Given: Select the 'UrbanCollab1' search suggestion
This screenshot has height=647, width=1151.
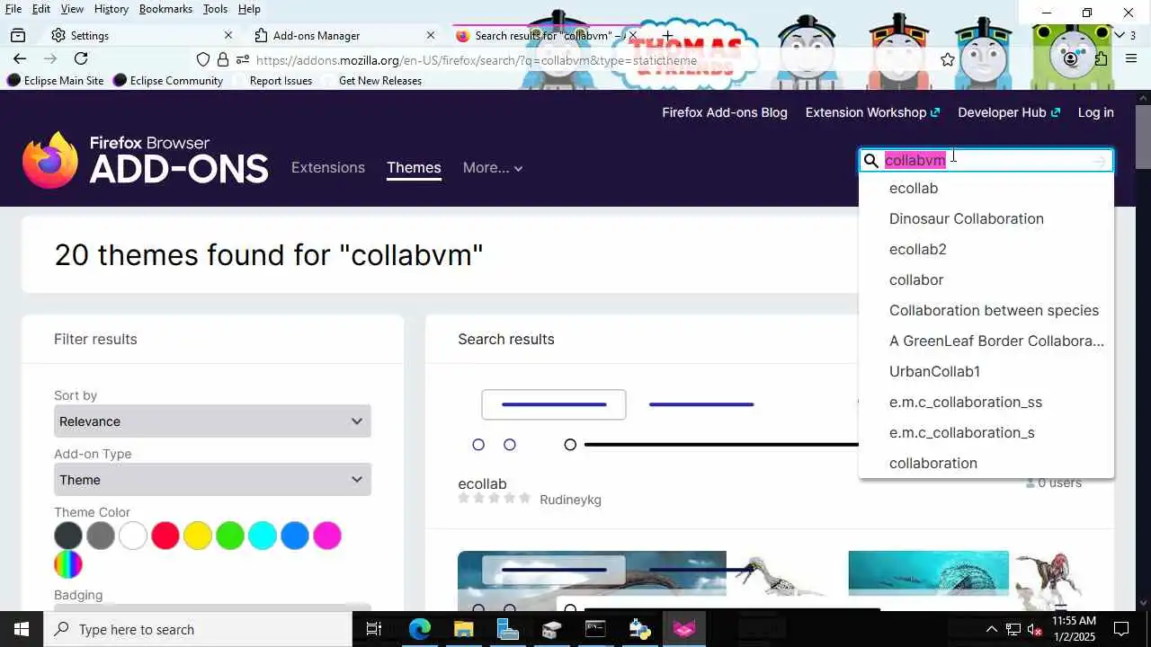Looking at the screenshot, I should 986,371.
